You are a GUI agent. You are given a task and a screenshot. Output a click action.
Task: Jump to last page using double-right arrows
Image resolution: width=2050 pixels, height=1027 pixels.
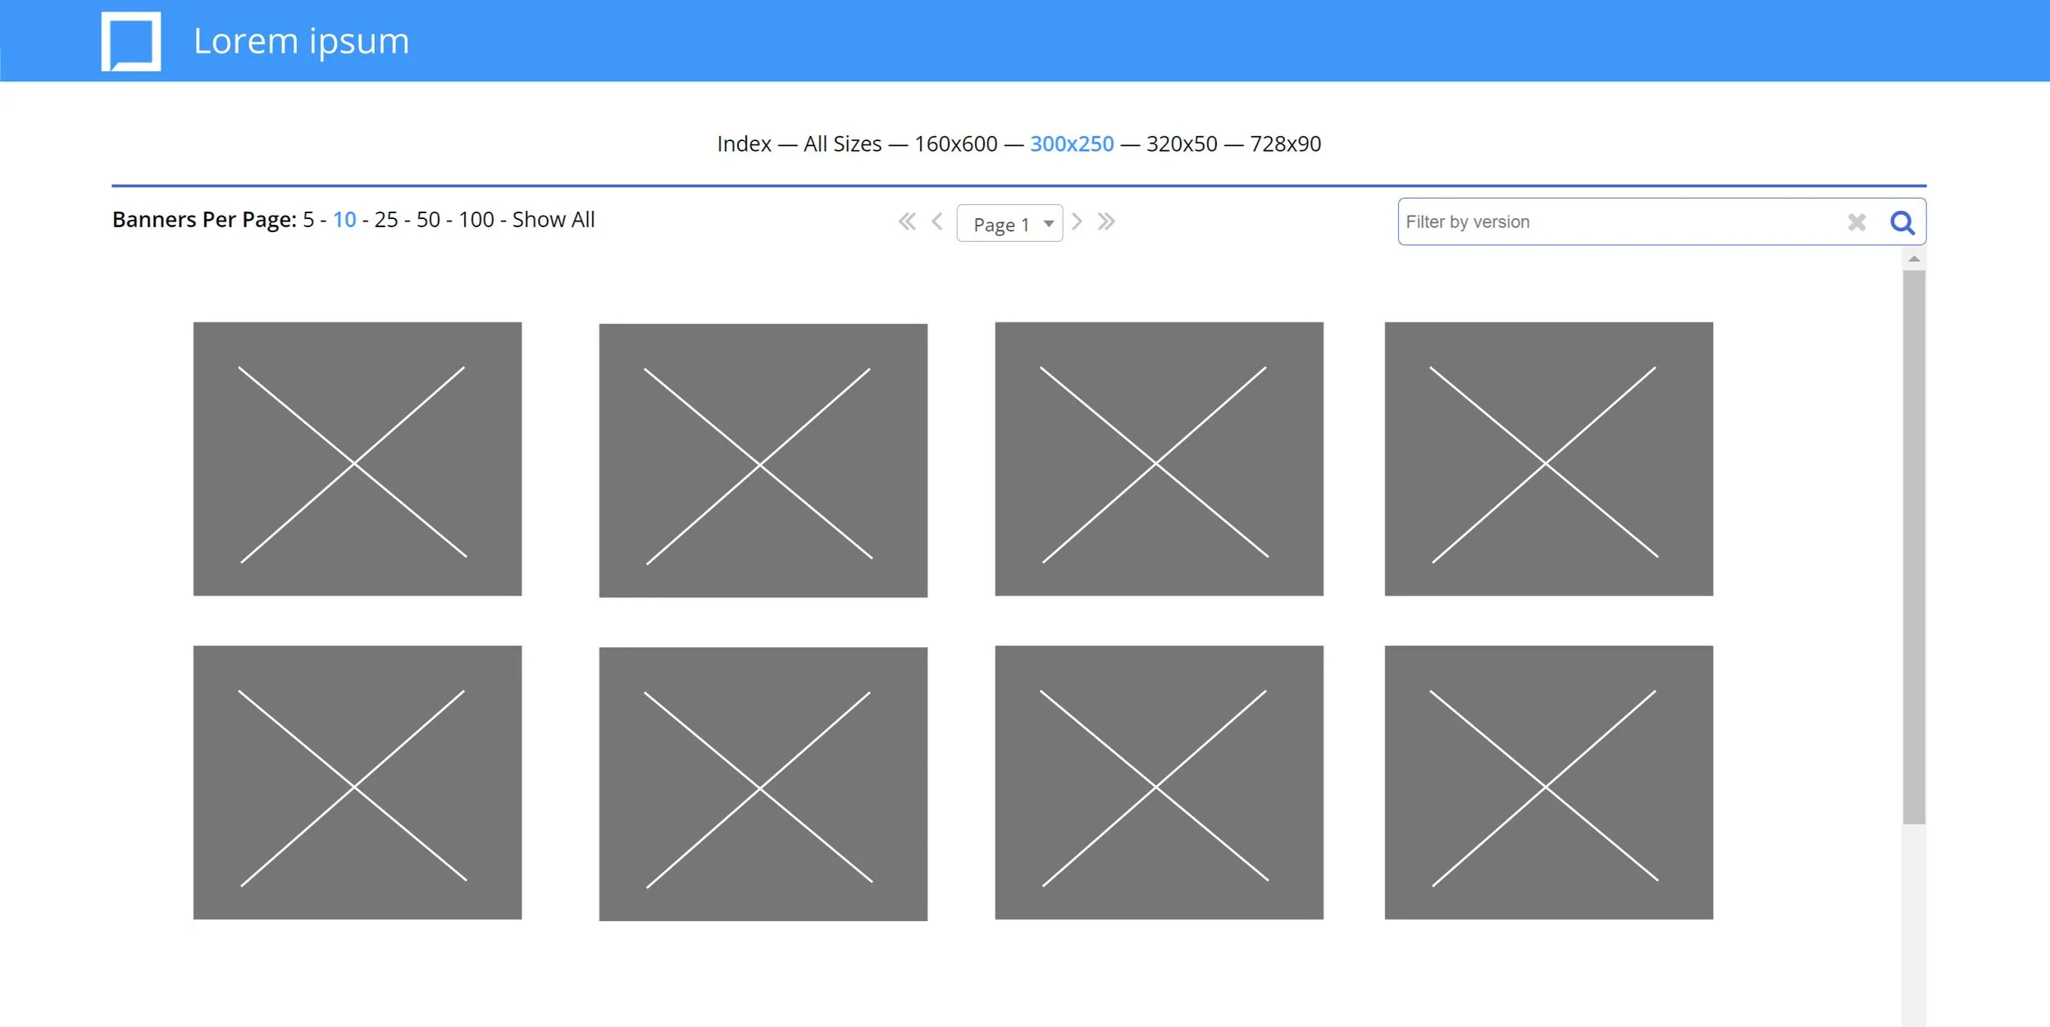pos(1107,221)
